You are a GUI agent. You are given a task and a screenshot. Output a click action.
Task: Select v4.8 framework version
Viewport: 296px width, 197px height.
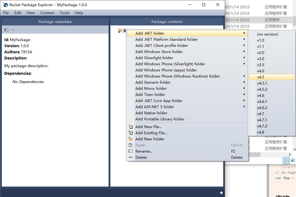272,132
